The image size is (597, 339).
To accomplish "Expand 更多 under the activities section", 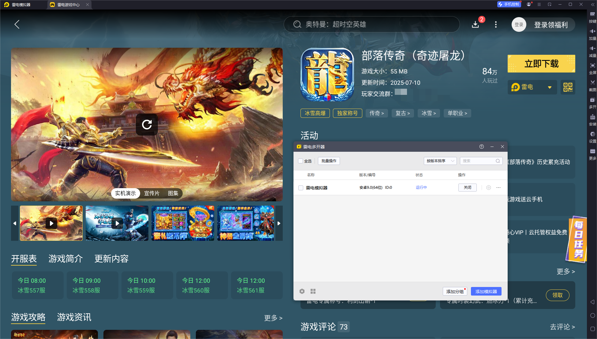I will (565, 271).
